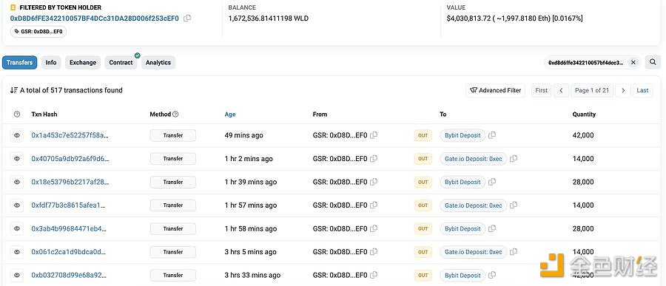
Task: Copy Bybit Deposit address in 49 mins row
Action: [492, 135]
